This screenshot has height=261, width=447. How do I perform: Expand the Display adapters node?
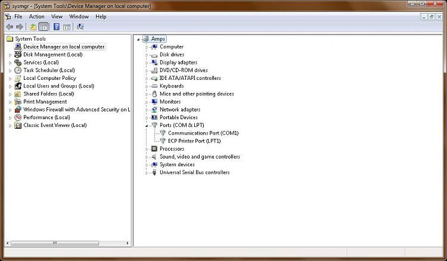(x=147, y=63)
